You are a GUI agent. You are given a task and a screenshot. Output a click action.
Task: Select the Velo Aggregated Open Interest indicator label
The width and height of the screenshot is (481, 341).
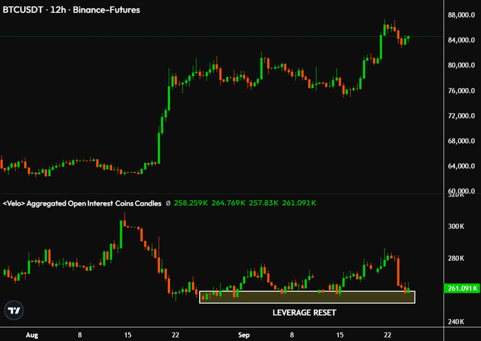[x=82, y=203]
